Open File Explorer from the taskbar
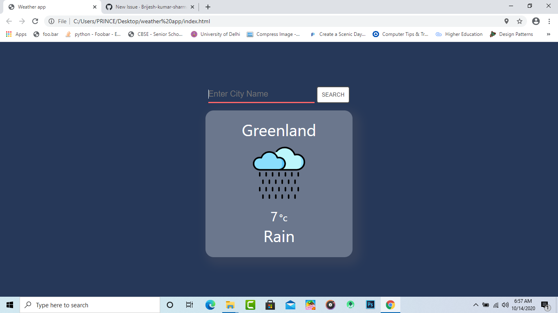This screenshot has height=313, width=558. click(x=230, y=304)
